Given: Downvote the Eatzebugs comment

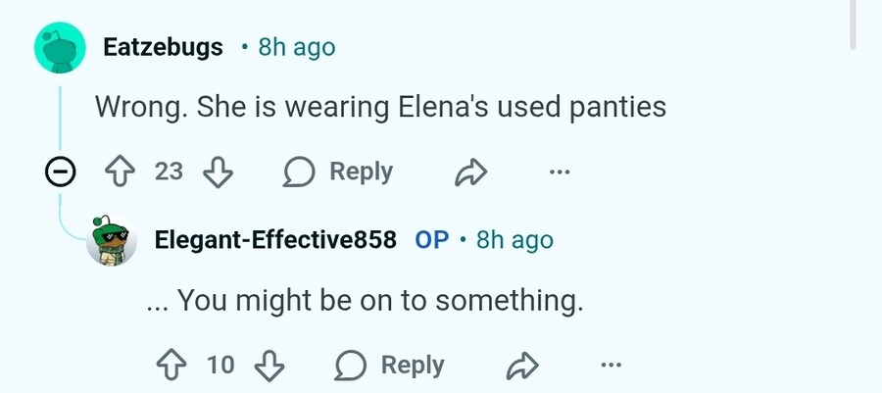Looking at the screenshot, I should [x=218, y=172].
